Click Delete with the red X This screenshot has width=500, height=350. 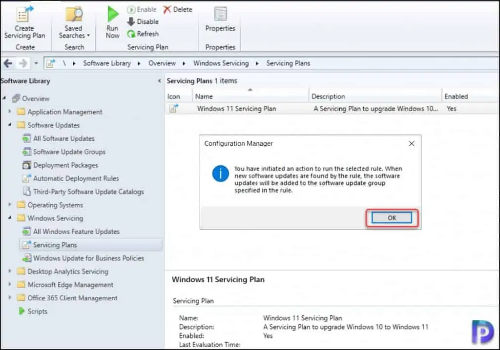[x=178, y=10]
